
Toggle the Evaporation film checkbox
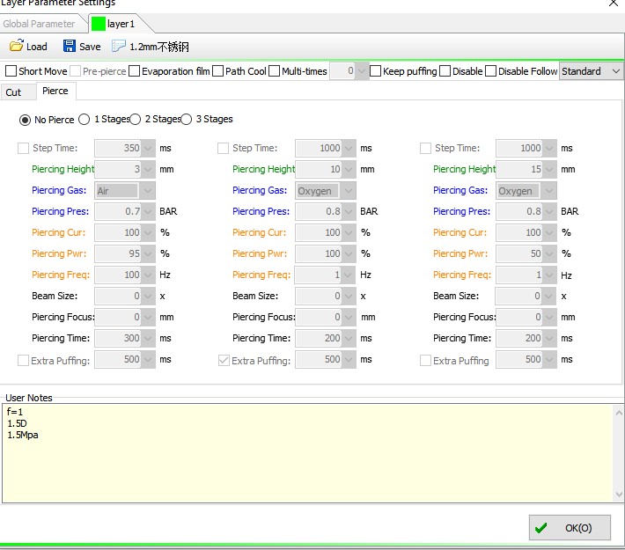pos(134,71)
